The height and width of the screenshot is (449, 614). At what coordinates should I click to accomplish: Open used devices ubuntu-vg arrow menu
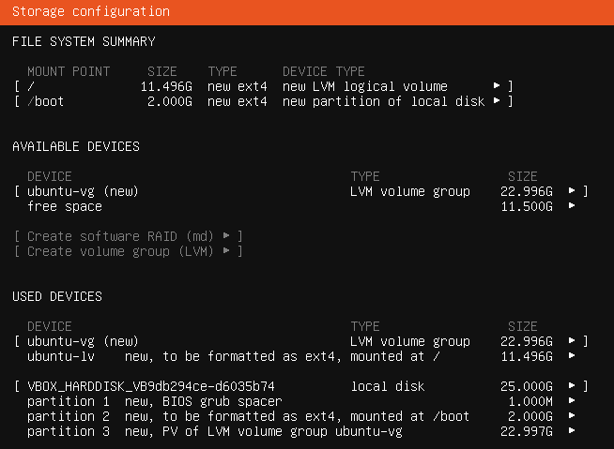coord(572,340)
